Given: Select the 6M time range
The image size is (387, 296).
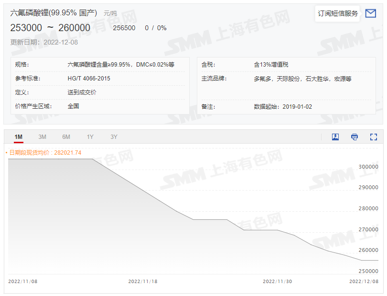Looking at the screenshot, I should coord(66,137).
